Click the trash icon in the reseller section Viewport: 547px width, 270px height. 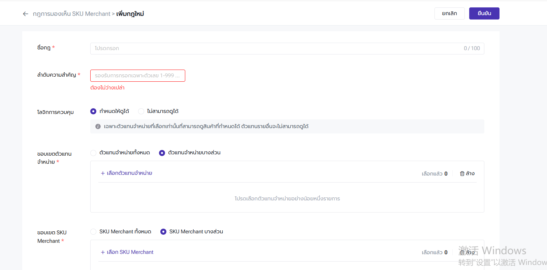[462, 173]
